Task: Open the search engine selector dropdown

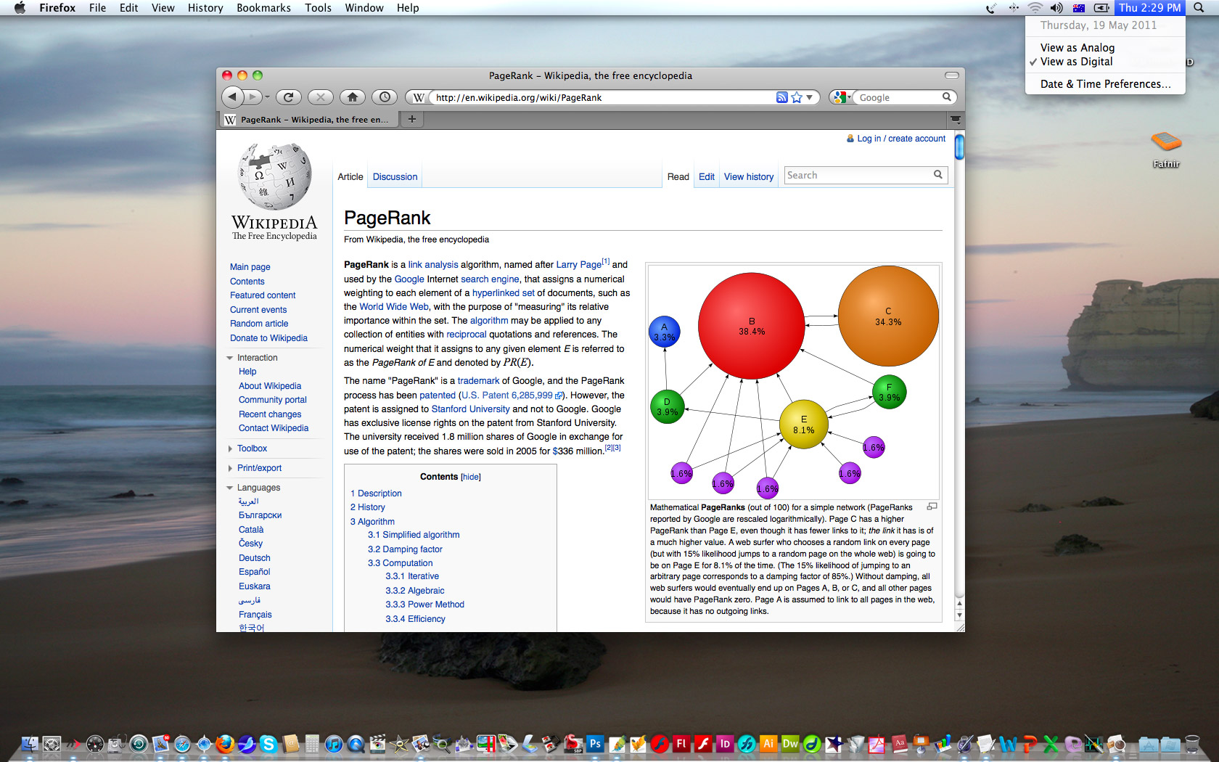Action: [842, 97]
